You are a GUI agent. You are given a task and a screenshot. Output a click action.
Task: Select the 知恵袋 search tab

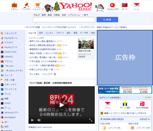tap(57, 15)
